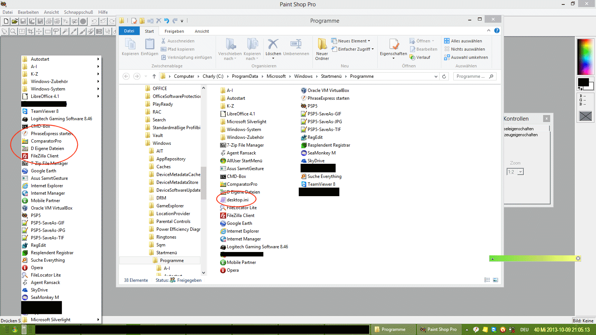This screenshot has width=596, height=335.
Task: Customize quick access toolbar dropdown arrow
Action: click(x=182, y=21)
